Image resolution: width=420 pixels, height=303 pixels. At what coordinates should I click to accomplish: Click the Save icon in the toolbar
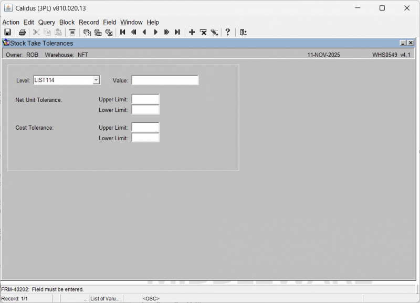pyautogui.click(x=8, y=33)
